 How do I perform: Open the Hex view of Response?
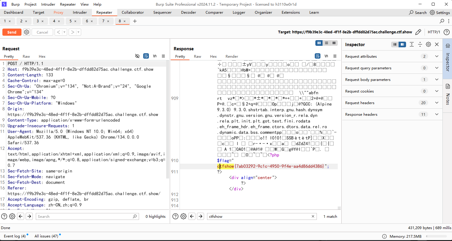coord(213,56)
